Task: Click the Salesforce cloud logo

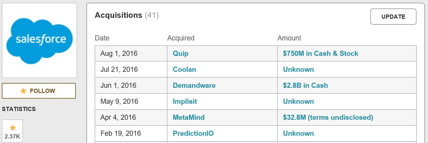Action: tap(40, 40)
